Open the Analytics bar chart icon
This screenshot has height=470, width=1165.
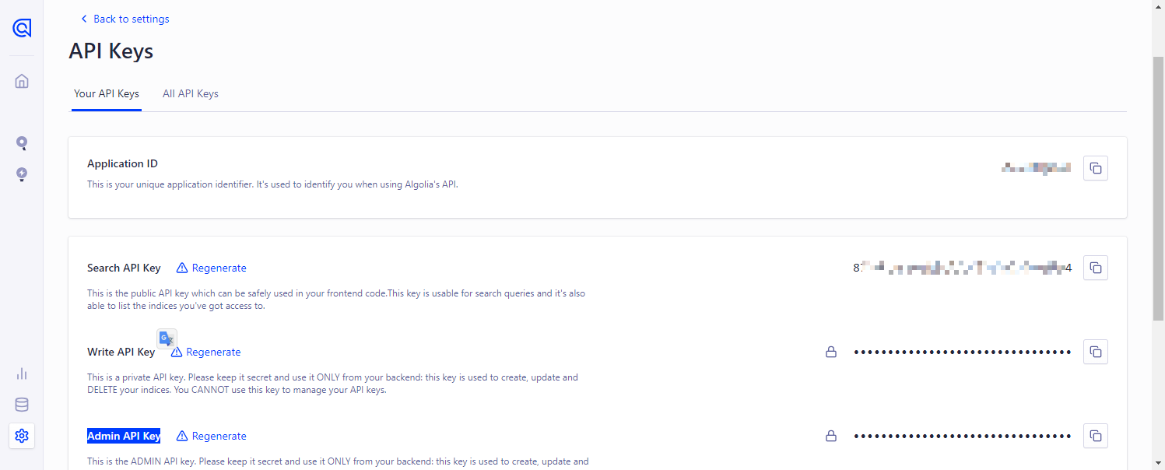click(x=22, y=374)
